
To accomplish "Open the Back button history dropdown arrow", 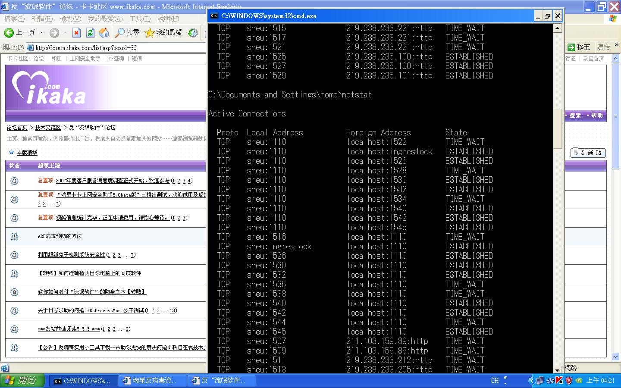I will 41,33.
